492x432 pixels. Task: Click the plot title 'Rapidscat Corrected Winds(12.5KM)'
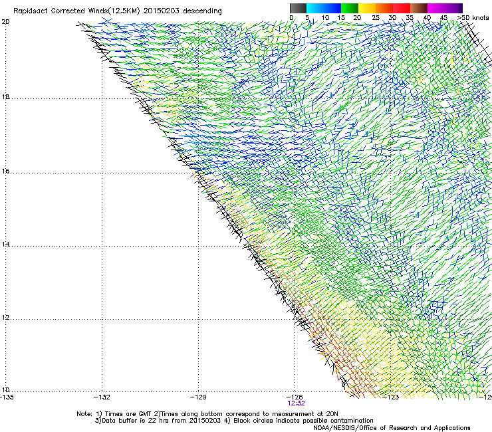(x=76, y=11)
